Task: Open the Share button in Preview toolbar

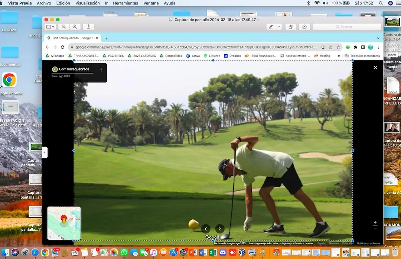Action: (88, 27)
